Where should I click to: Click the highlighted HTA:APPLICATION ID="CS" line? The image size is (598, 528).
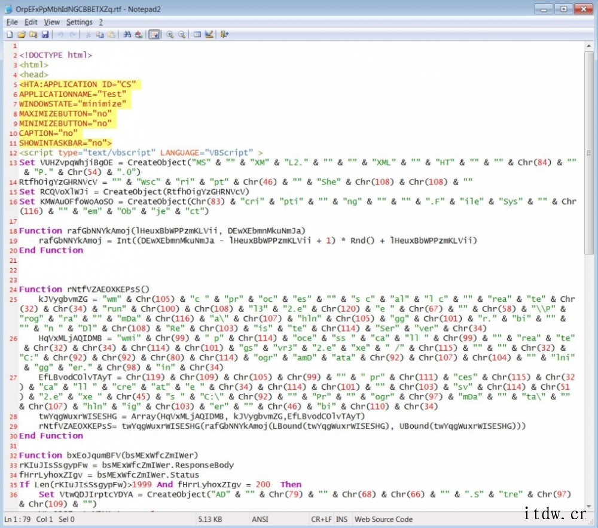(77, 84)
